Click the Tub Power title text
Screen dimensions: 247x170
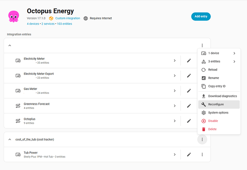[x=30, y=153]
